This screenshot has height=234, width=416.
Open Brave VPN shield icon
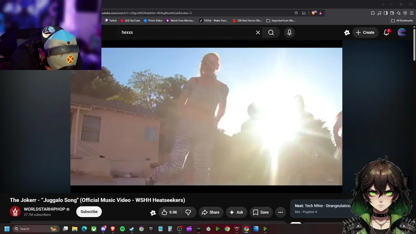pos(405,13)
